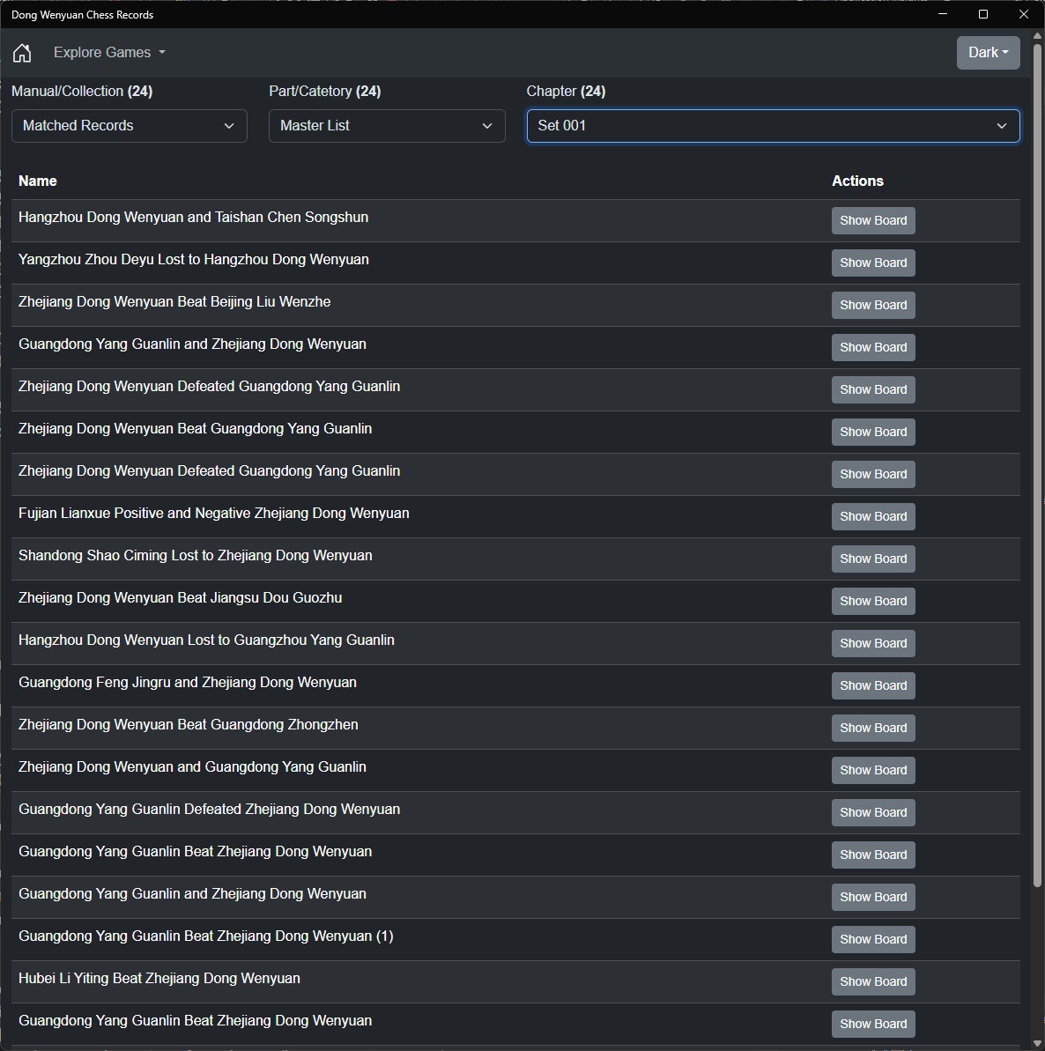Show board for Yangzhou Zhou Deyu game
The image size is (1045, 1051).
pos(872,263)
